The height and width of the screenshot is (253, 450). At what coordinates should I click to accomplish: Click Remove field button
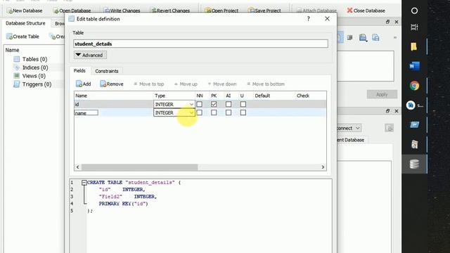pos(112,84)
